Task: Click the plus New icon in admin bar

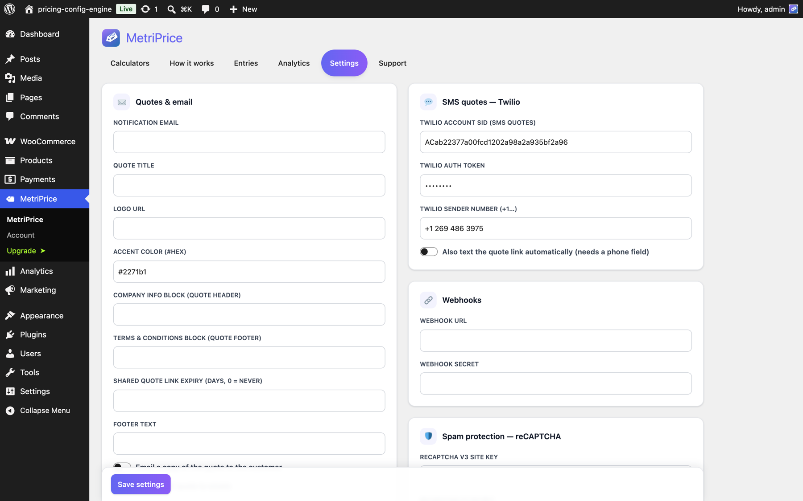Action: 233,9
